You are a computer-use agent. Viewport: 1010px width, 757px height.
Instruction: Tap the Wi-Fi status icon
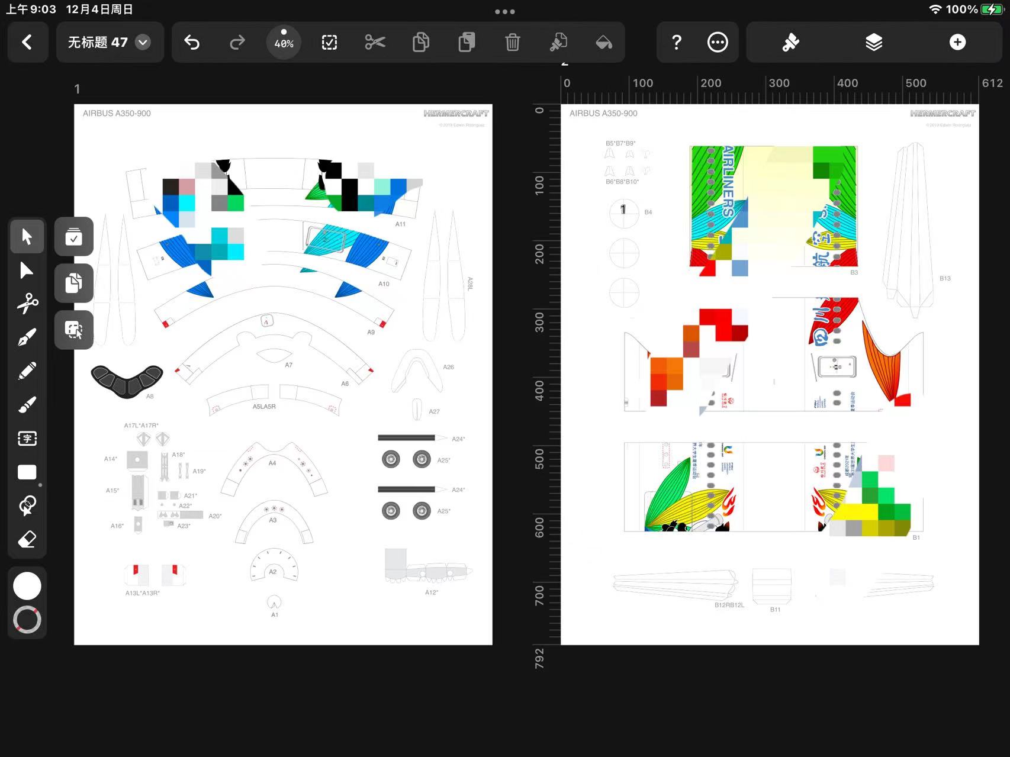(935, 9)
